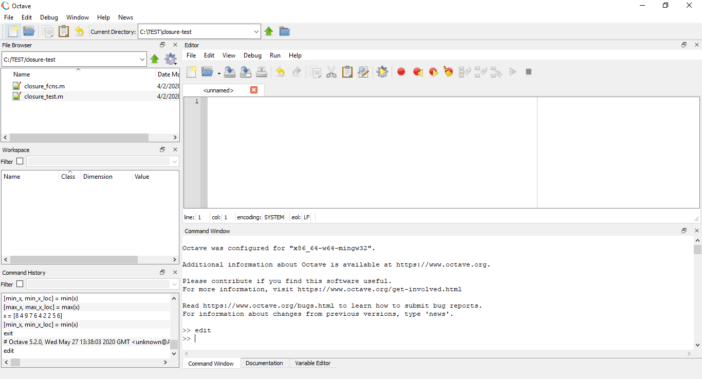Go to parent directory in File Browser
Image resolution: width=702 pixels, height=379 pixels.
click(x=155, y=60)
